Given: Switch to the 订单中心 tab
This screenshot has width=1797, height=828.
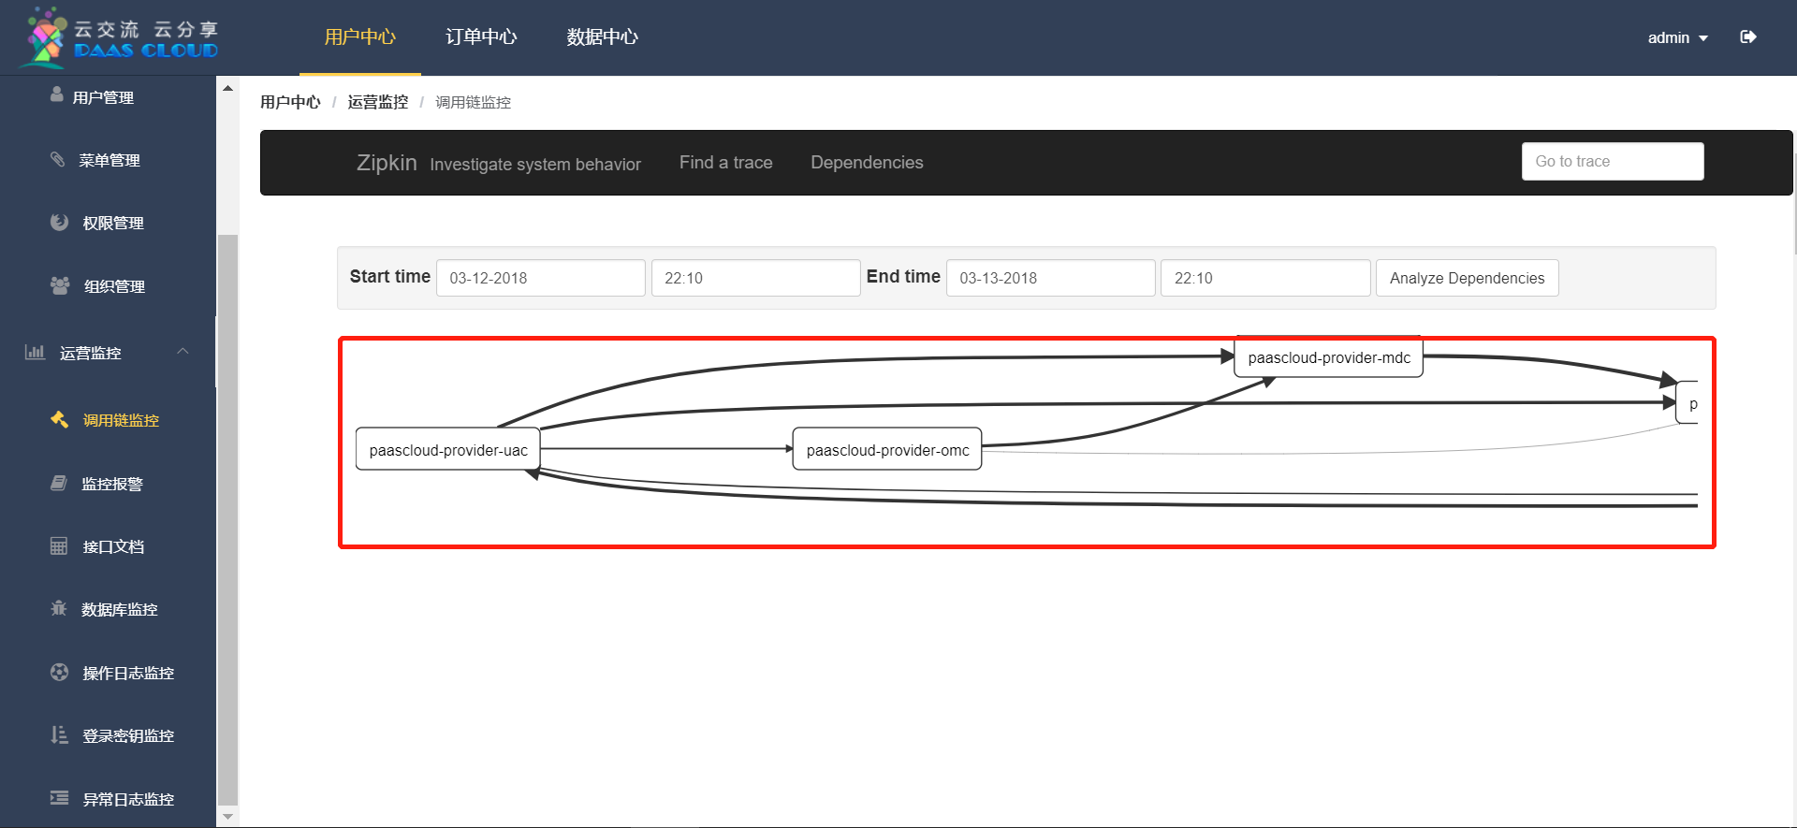Looking at the screenshot, I should [481, 37].
